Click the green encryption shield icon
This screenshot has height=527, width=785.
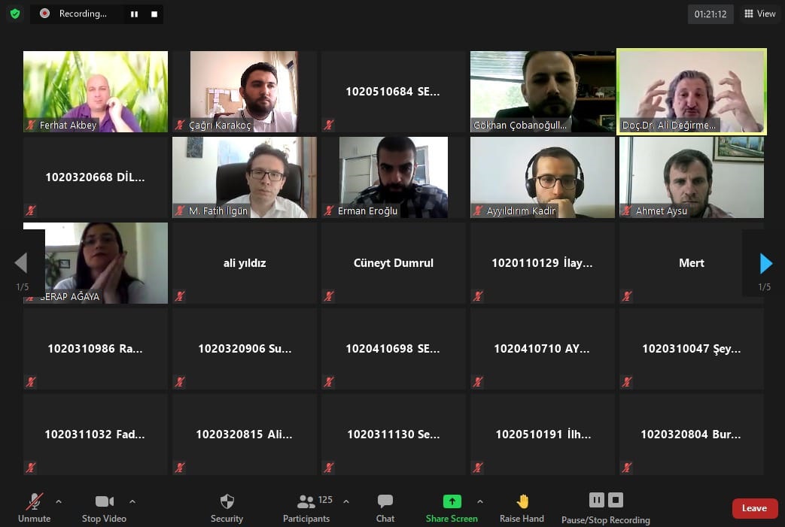point(15,14)
